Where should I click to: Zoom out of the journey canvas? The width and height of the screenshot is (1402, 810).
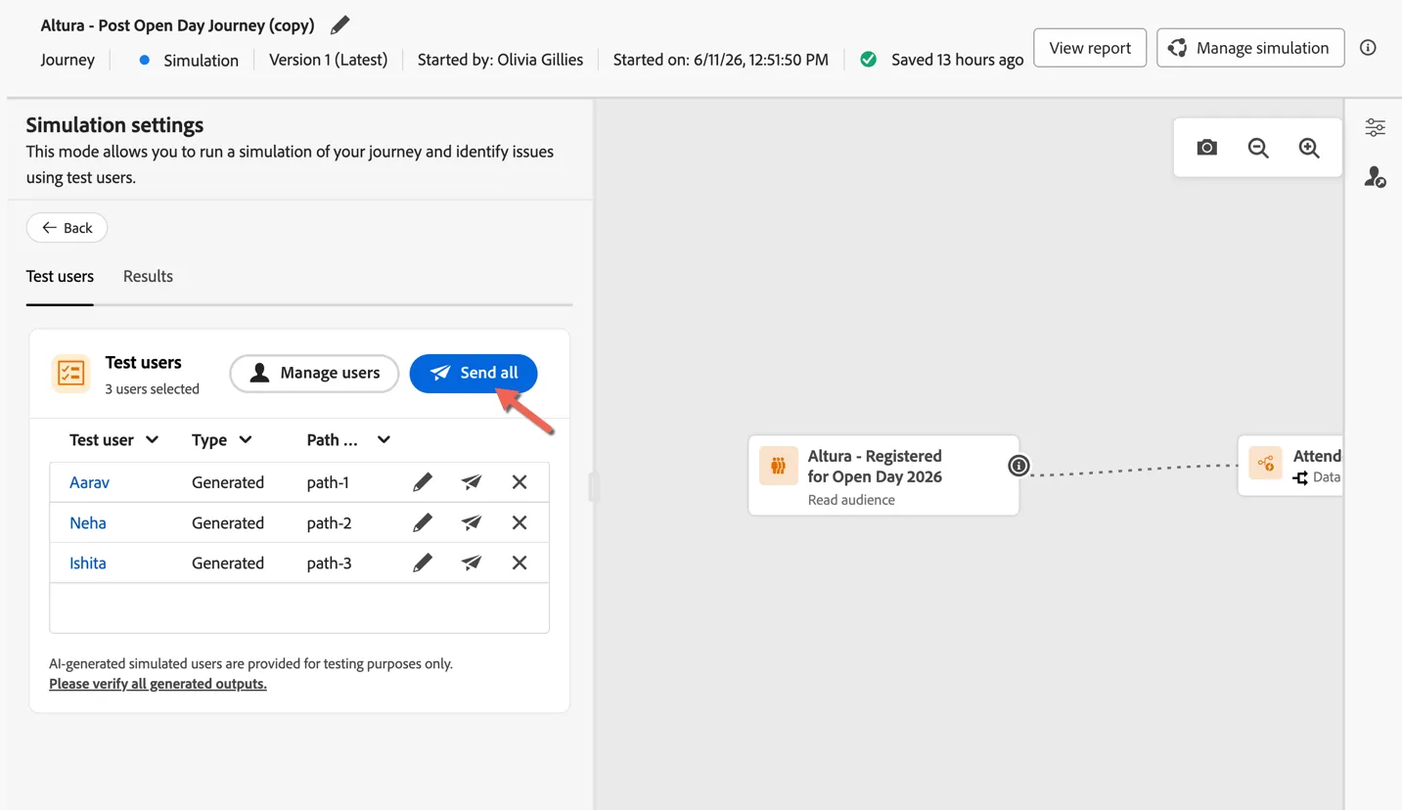[1258, 148]
